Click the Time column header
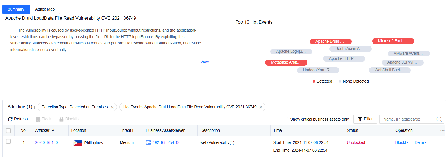The width and height of the screenshot is (446, 157). click(277, 130)
